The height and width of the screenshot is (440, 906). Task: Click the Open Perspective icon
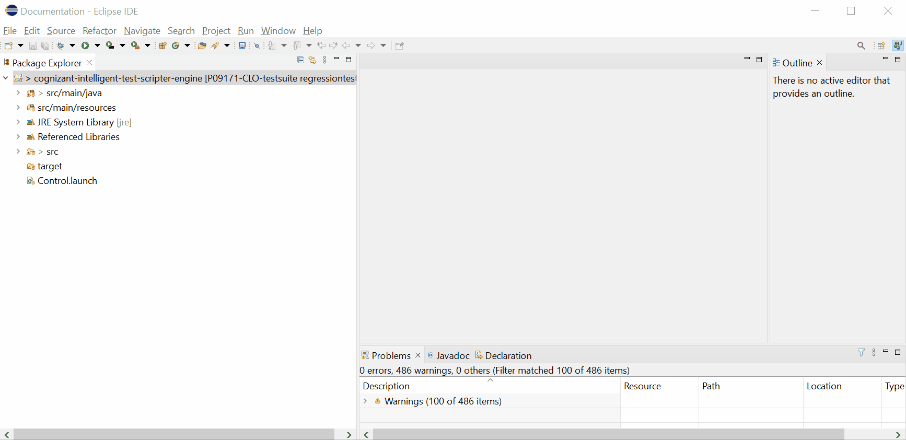[881, 45]
